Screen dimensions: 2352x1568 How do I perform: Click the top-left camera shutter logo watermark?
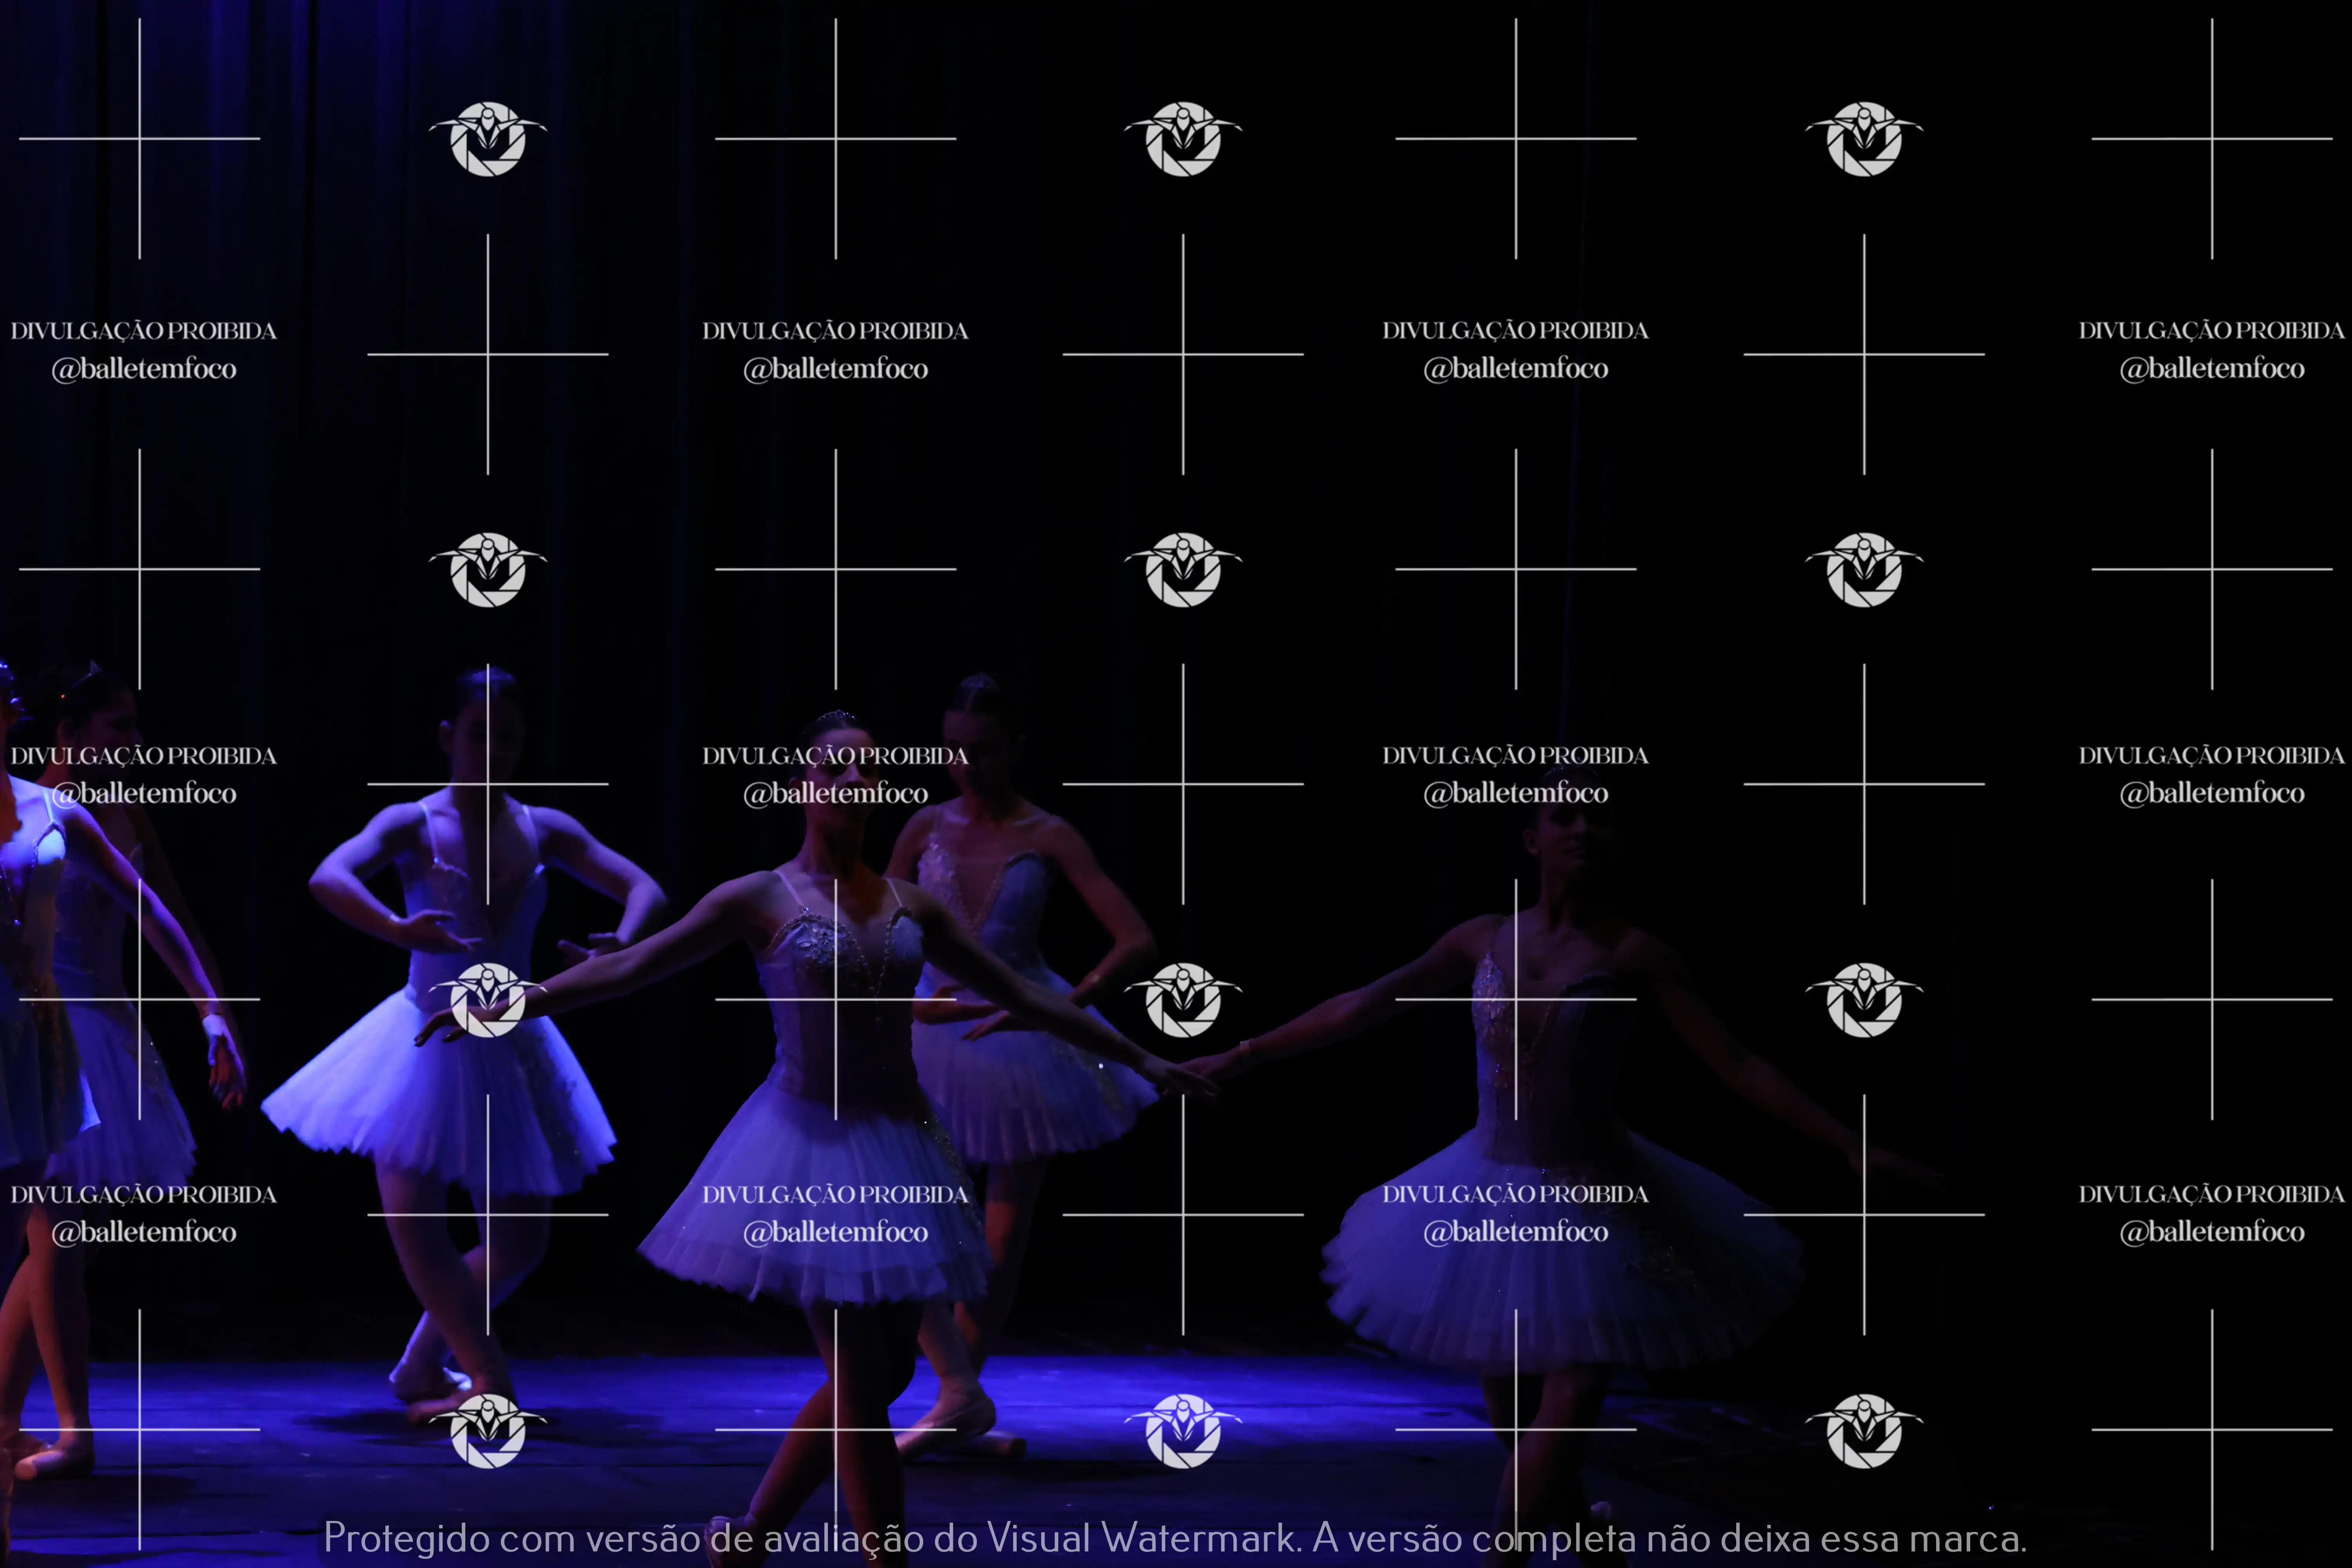488,139
